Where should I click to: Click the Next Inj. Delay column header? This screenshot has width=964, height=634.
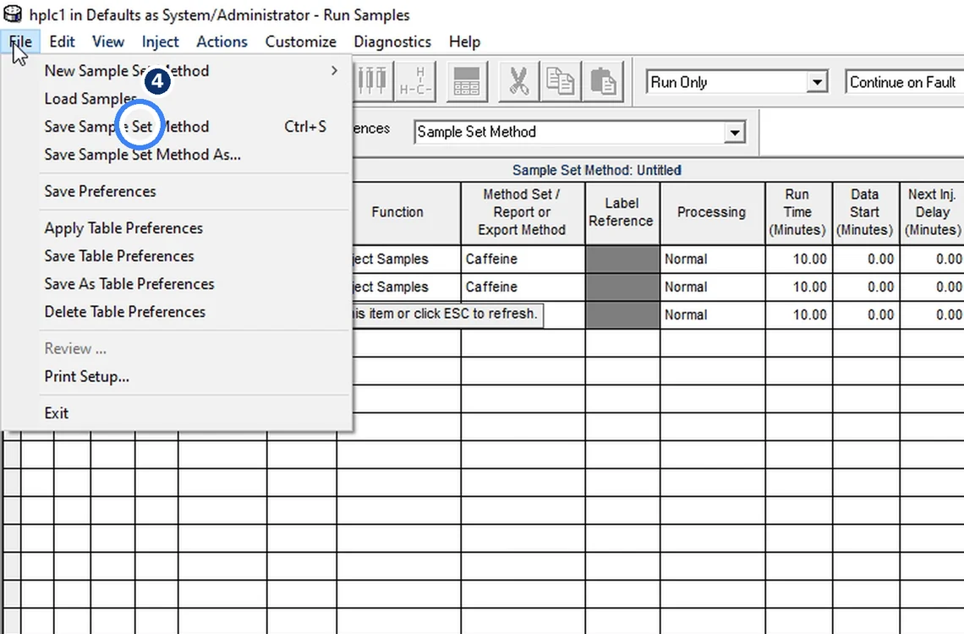pyautogui.click(x=932, y=212)
